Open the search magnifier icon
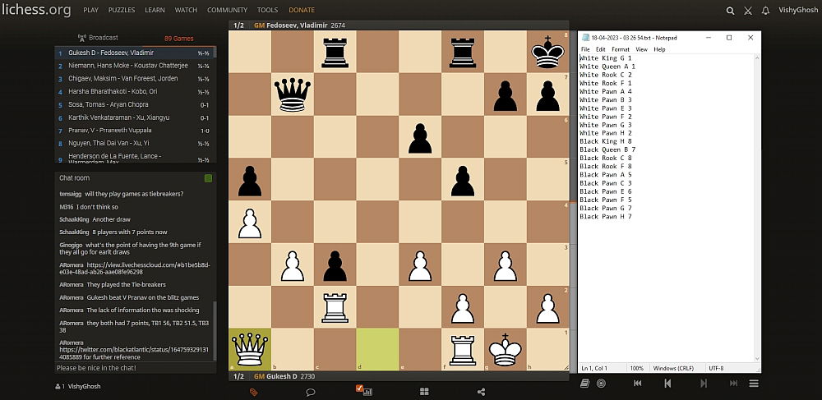This screenshot has height=400, width=822. 730,11
